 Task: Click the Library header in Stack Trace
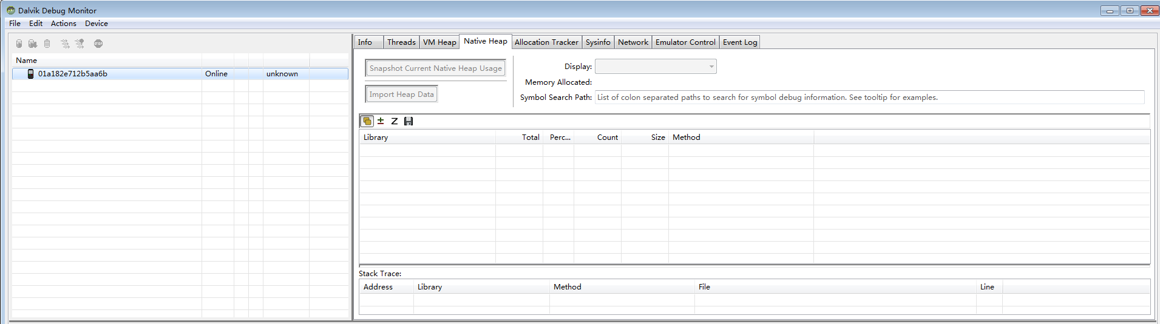(481, 287)
